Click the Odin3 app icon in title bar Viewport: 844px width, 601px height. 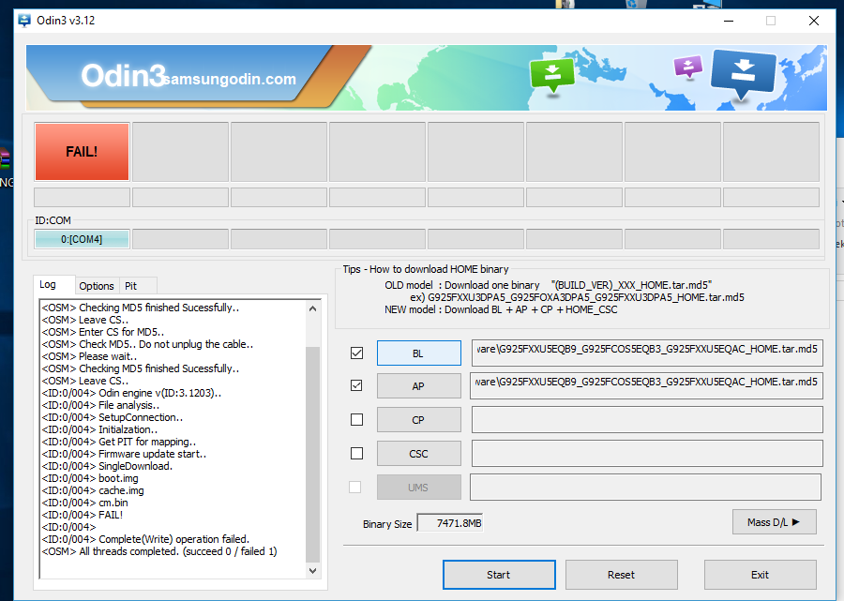point(24,21)
